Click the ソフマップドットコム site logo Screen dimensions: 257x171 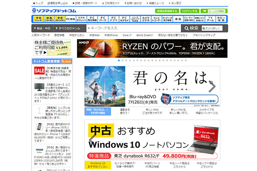tap(54, 11)
